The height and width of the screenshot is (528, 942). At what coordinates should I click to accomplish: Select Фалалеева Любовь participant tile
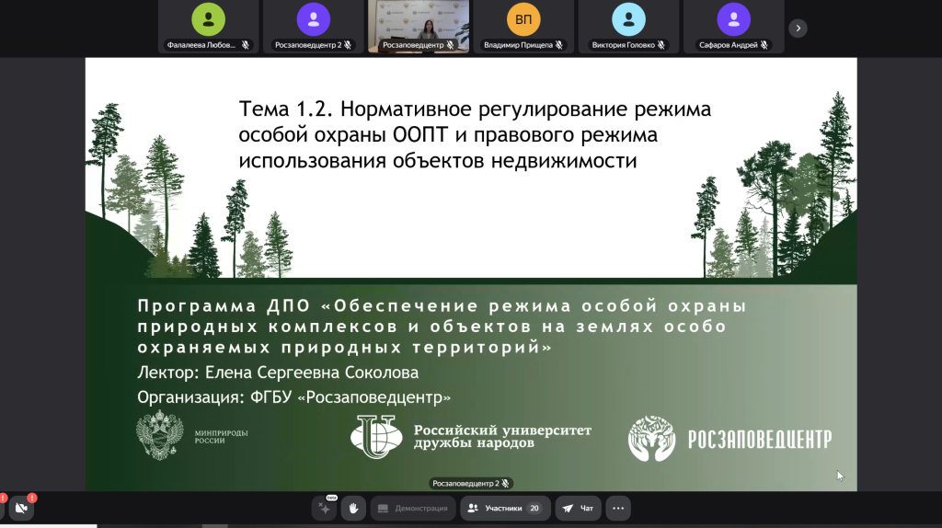tap(209, 27)
